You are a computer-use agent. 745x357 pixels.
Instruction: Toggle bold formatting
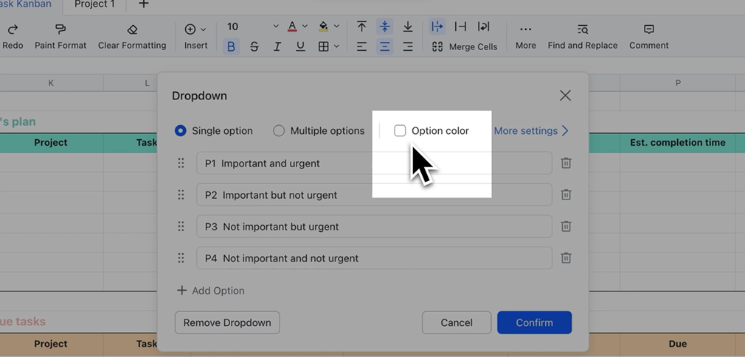231,46
